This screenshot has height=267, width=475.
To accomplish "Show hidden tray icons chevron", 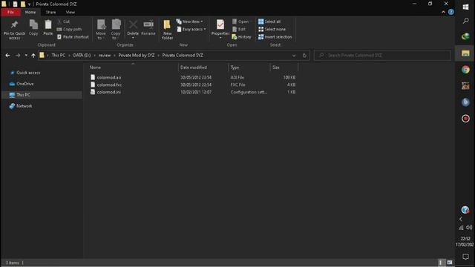I will [461, 219].
